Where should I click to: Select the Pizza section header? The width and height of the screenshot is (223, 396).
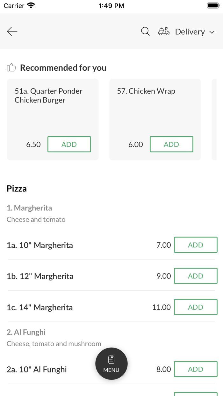click(x=16, y=188)
